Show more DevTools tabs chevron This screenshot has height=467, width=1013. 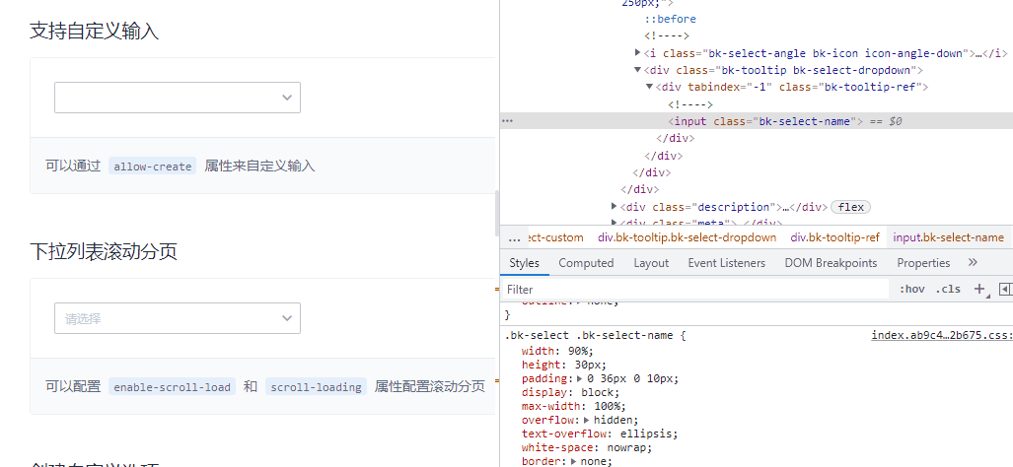[x=973, y=262]
